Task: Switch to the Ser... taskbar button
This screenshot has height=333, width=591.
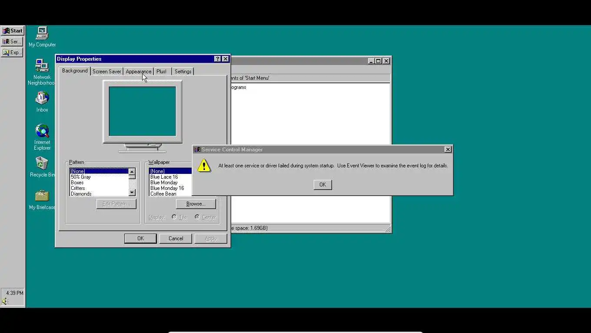Action: 12,42
